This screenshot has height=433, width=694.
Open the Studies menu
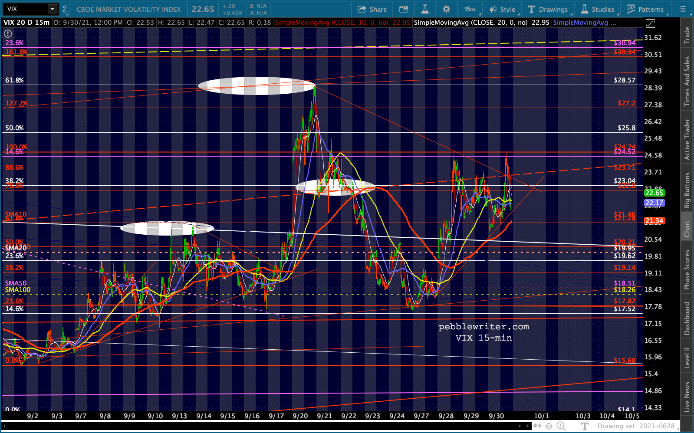[598, 9]
